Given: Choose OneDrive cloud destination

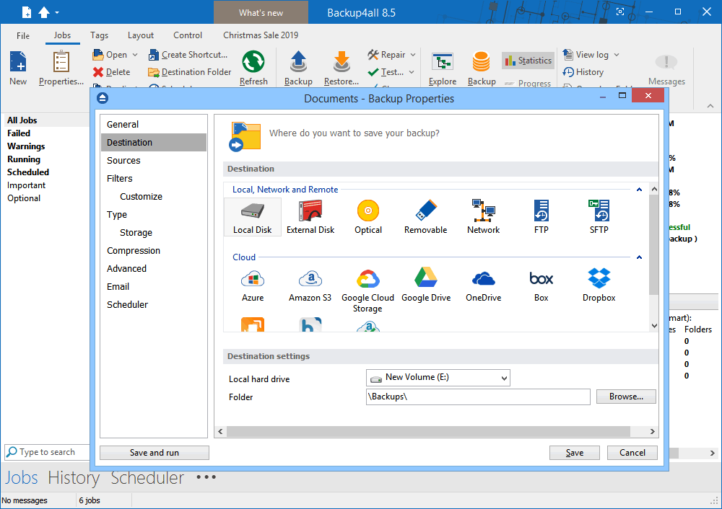Looking at the screenshot, I should coord(483,286).
